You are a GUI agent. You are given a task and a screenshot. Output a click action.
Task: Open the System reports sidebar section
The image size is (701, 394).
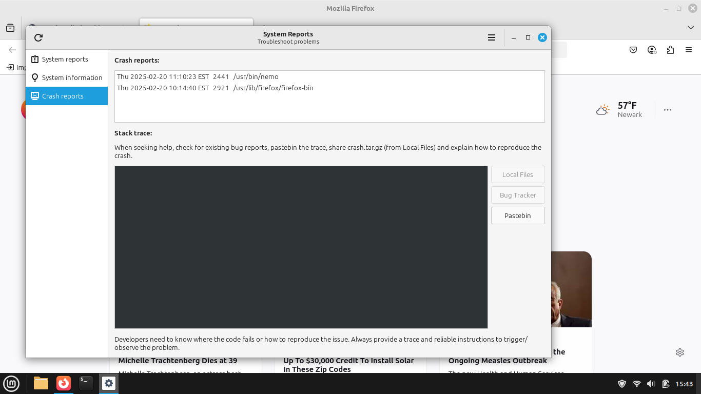pyautogui.click(x=65, y=59)
